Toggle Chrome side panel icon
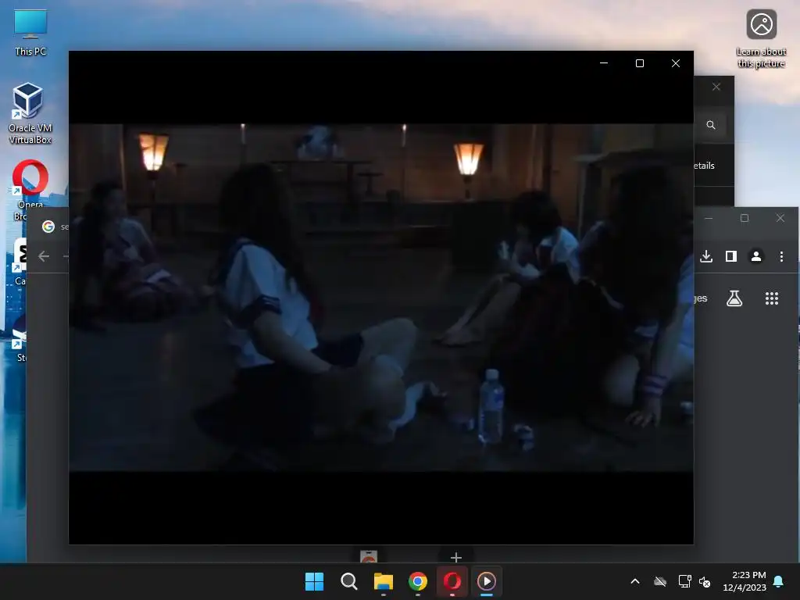Image resolution: width=800 pixels, height=600 pixels. click(731, 256)
